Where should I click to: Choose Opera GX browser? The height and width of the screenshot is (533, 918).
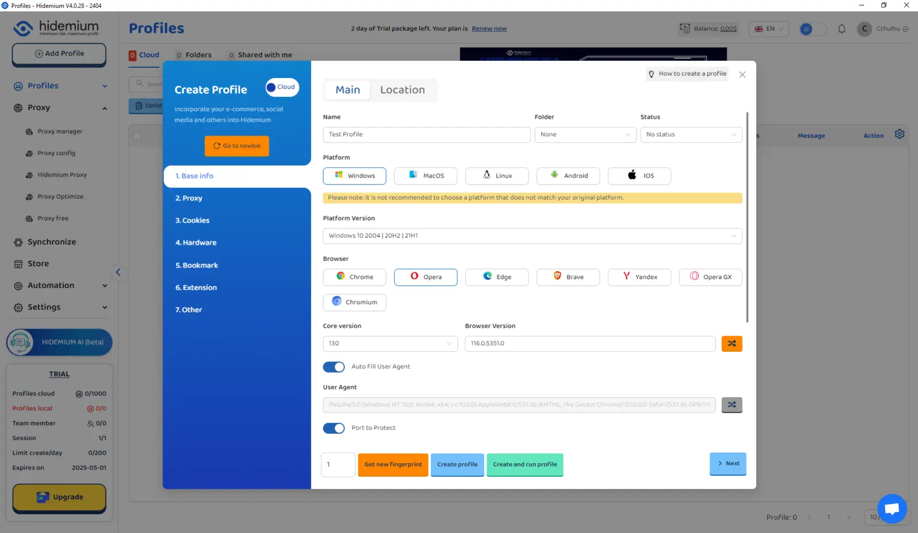coord(710,277)
